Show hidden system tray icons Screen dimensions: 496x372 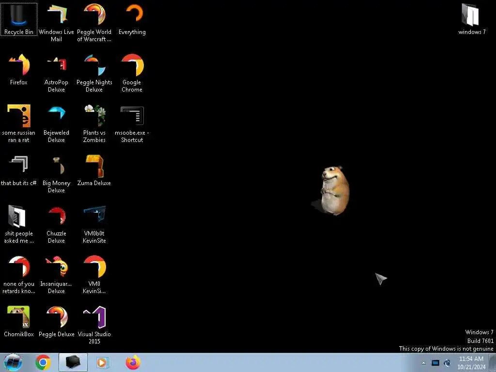click(x=423, y=363)
